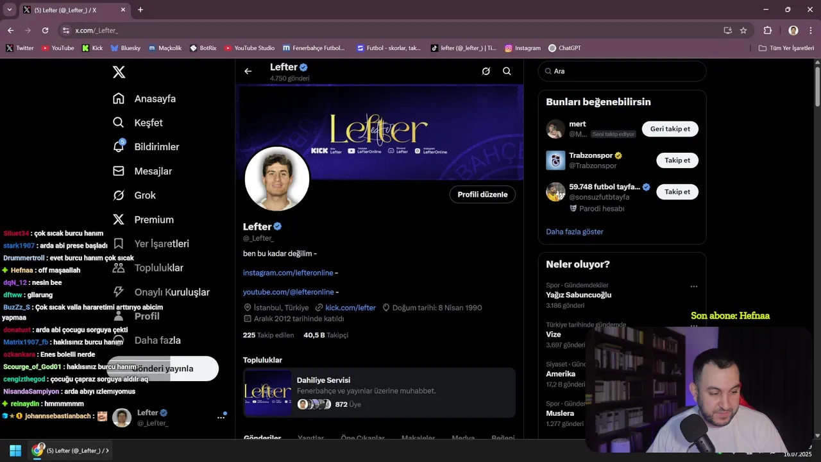The height and width of the screenshot is (462, 821).
Task: Open Kick bookmark
Action: pyautogui.click(x=92, y=48)
